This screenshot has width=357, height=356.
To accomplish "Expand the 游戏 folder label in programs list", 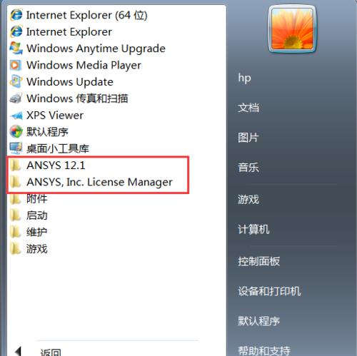I will 37,249.
